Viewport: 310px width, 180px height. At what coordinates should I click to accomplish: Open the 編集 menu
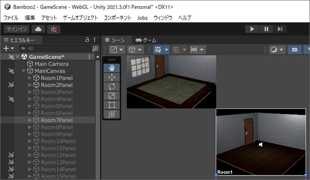30,18
